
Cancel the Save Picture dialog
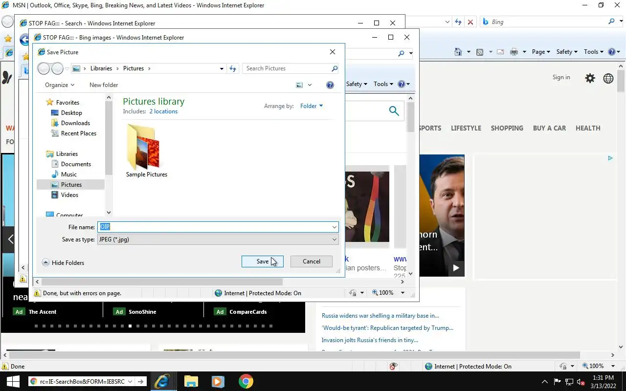(x=312, y=261)
